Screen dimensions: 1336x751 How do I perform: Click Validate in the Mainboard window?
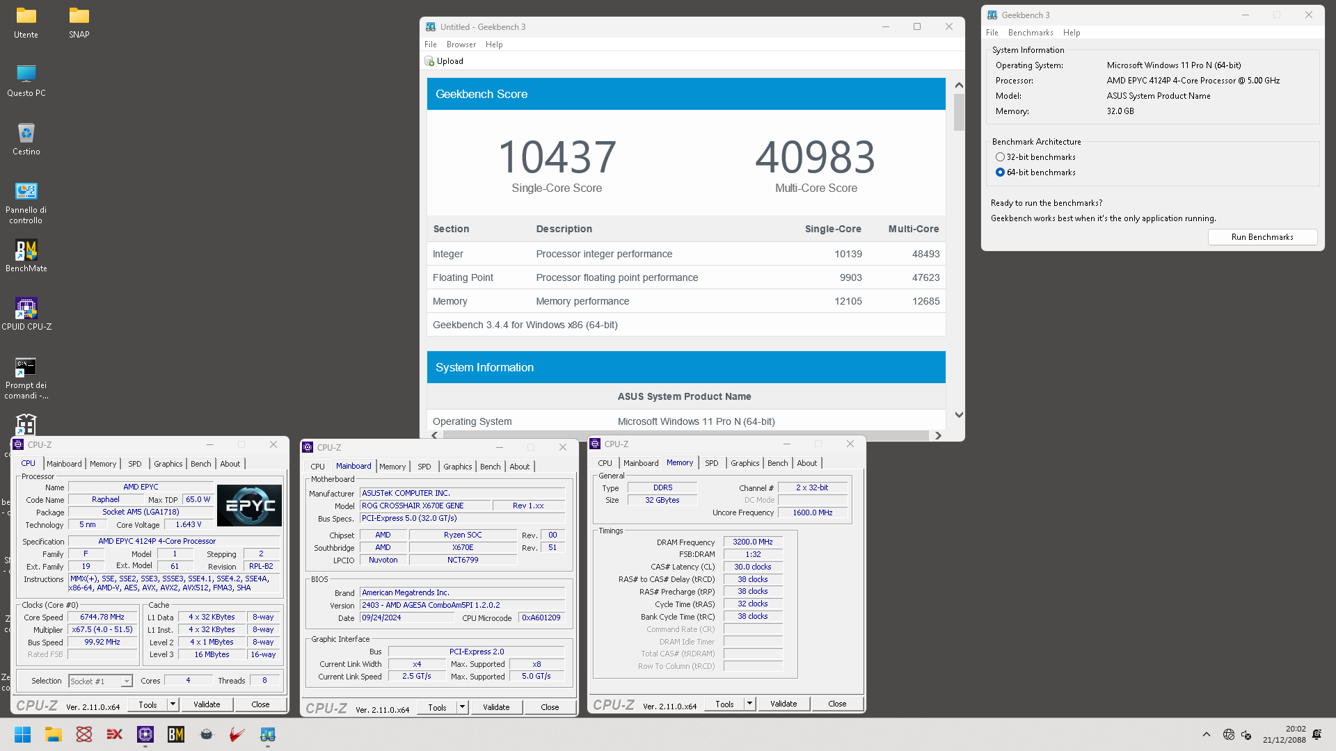[x=496, y=707]
